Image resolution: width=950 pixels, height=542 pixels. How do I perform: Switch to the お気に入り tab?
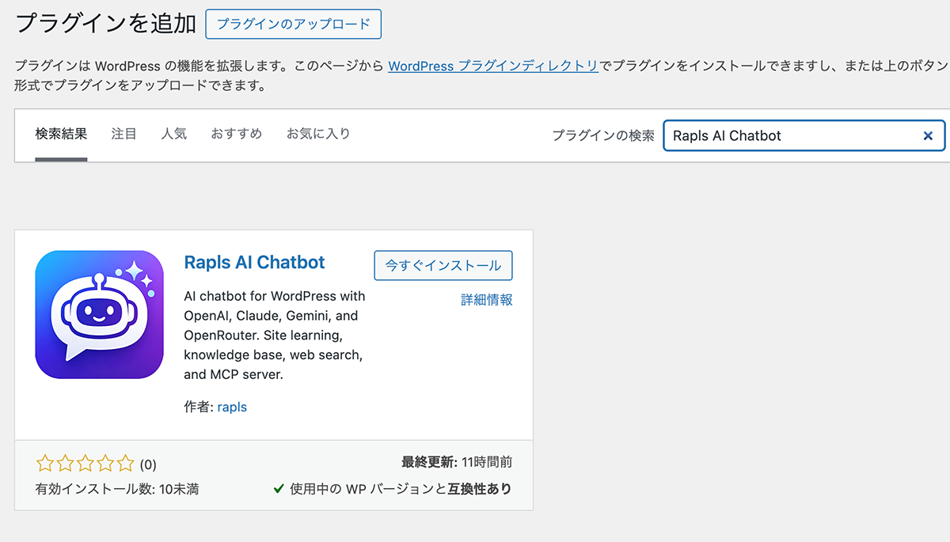pos(318,133)
